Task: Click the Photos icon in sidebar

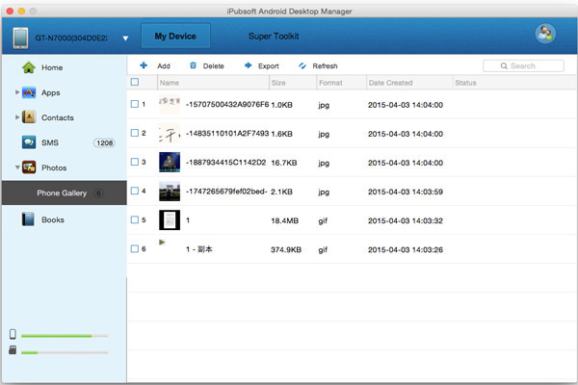Action: coord(29,167)
